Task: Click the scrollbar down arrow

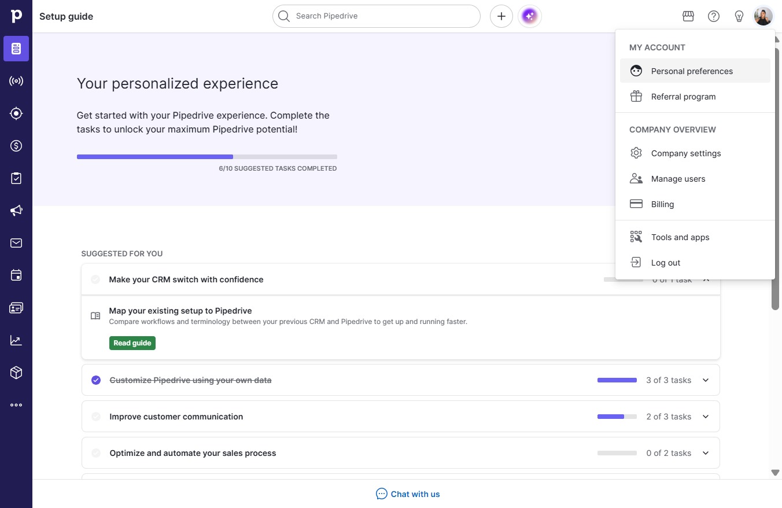Action: (x=776, y=473)
